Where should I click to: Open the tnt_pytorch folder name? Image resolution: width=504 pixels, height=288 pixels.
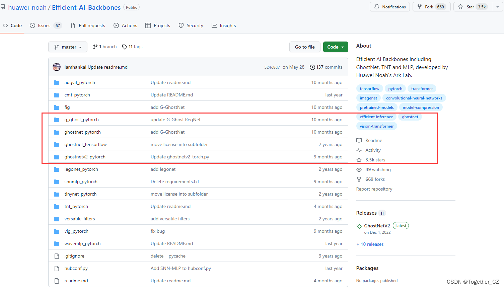(76, 207)
